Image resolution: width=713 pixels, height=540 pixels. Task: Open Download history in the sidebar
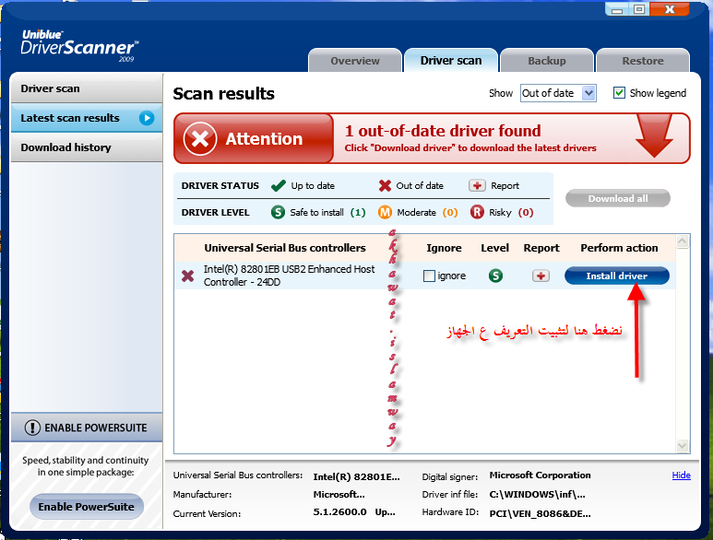pos(87,147)
